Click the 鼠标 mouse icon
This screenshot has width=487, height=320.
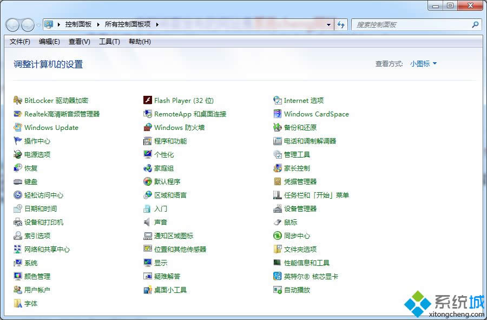[x=278, y=222]
